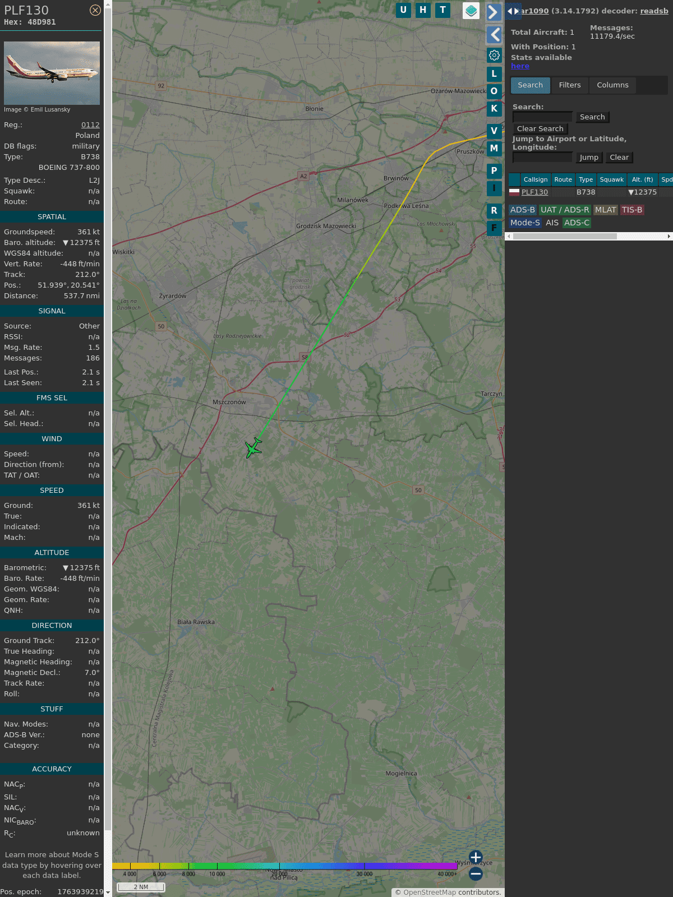Image resolution: width=673 pixels, height=897 pixels.
Task: Click the Search button
Action: pyautogui.click(x=592, y=117)
